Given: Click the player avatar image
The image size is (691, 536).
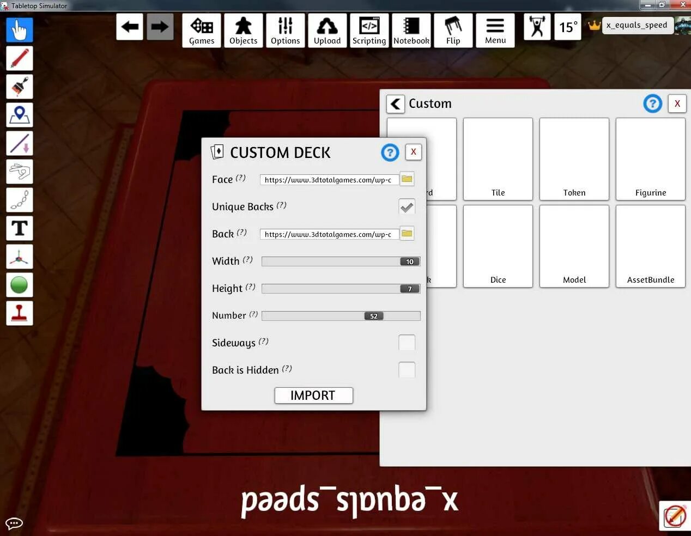Looking at the screenshot, I should pos(683,26).
